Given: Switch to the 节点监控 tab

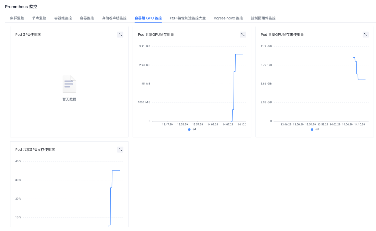Looking at the screenshot, I should [x=39, y=18].
